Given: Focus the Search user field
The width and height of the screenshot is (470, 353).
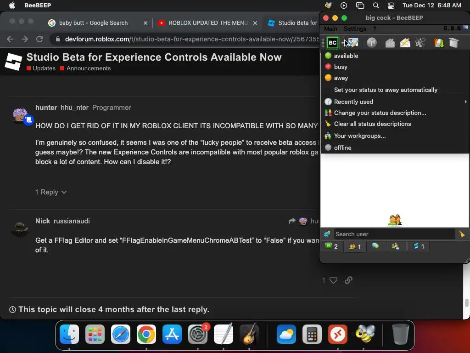Looking at the screenshot, I should [x=394, y=234].
